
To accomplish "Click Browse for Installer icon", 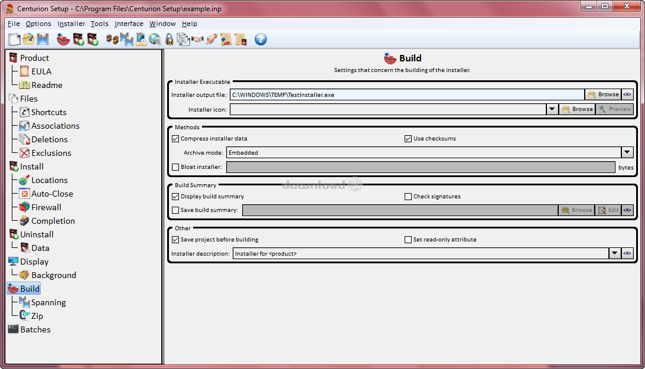I will click(x=577, y=109).
